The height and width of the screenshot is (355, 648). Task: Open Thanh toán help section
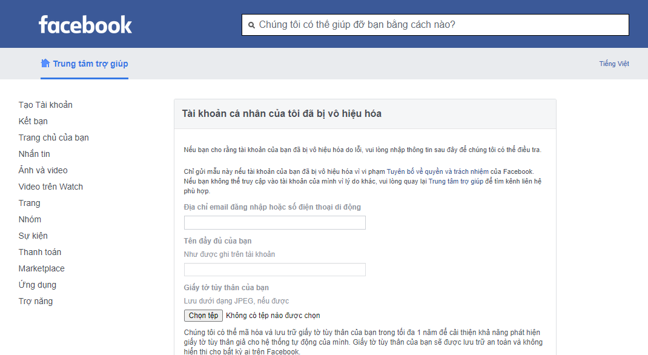click(40, 252)
